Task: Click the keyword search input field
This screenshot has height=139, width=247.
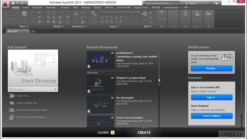Action: tap(162, 3)
